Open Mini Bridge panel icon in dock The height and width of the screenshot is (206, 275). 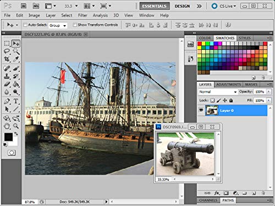click(x=190, y=44)
